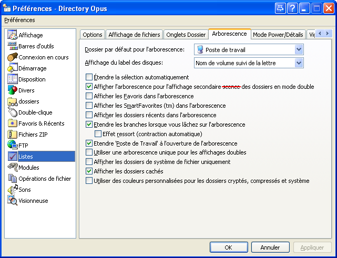This screenshot has height=258, width=337.
Task: Select the Fichiers ZIP label
Action: pos(33,135)
